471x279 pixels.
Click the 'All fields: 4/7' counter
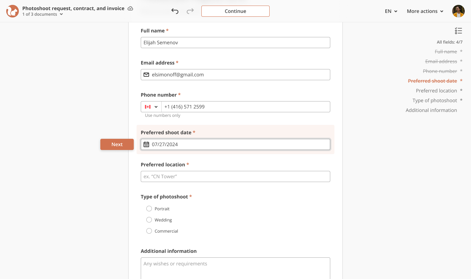tap(450, 42)
